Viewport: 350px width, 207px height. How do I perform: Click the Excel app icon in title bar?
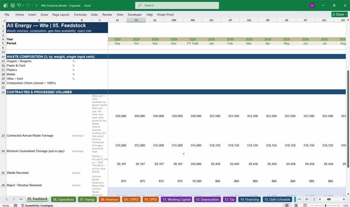click(5, 5)
